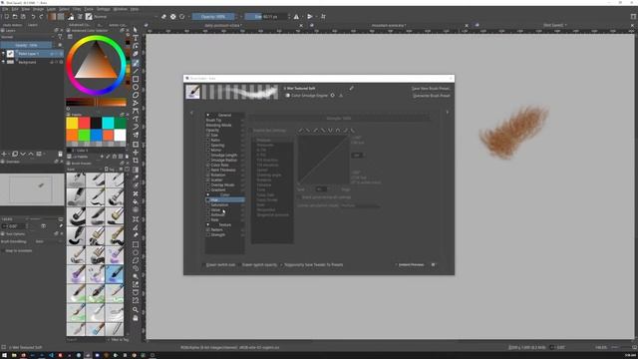Collapse the Texture settings group
638x359 pixels.
click(208, 224)
